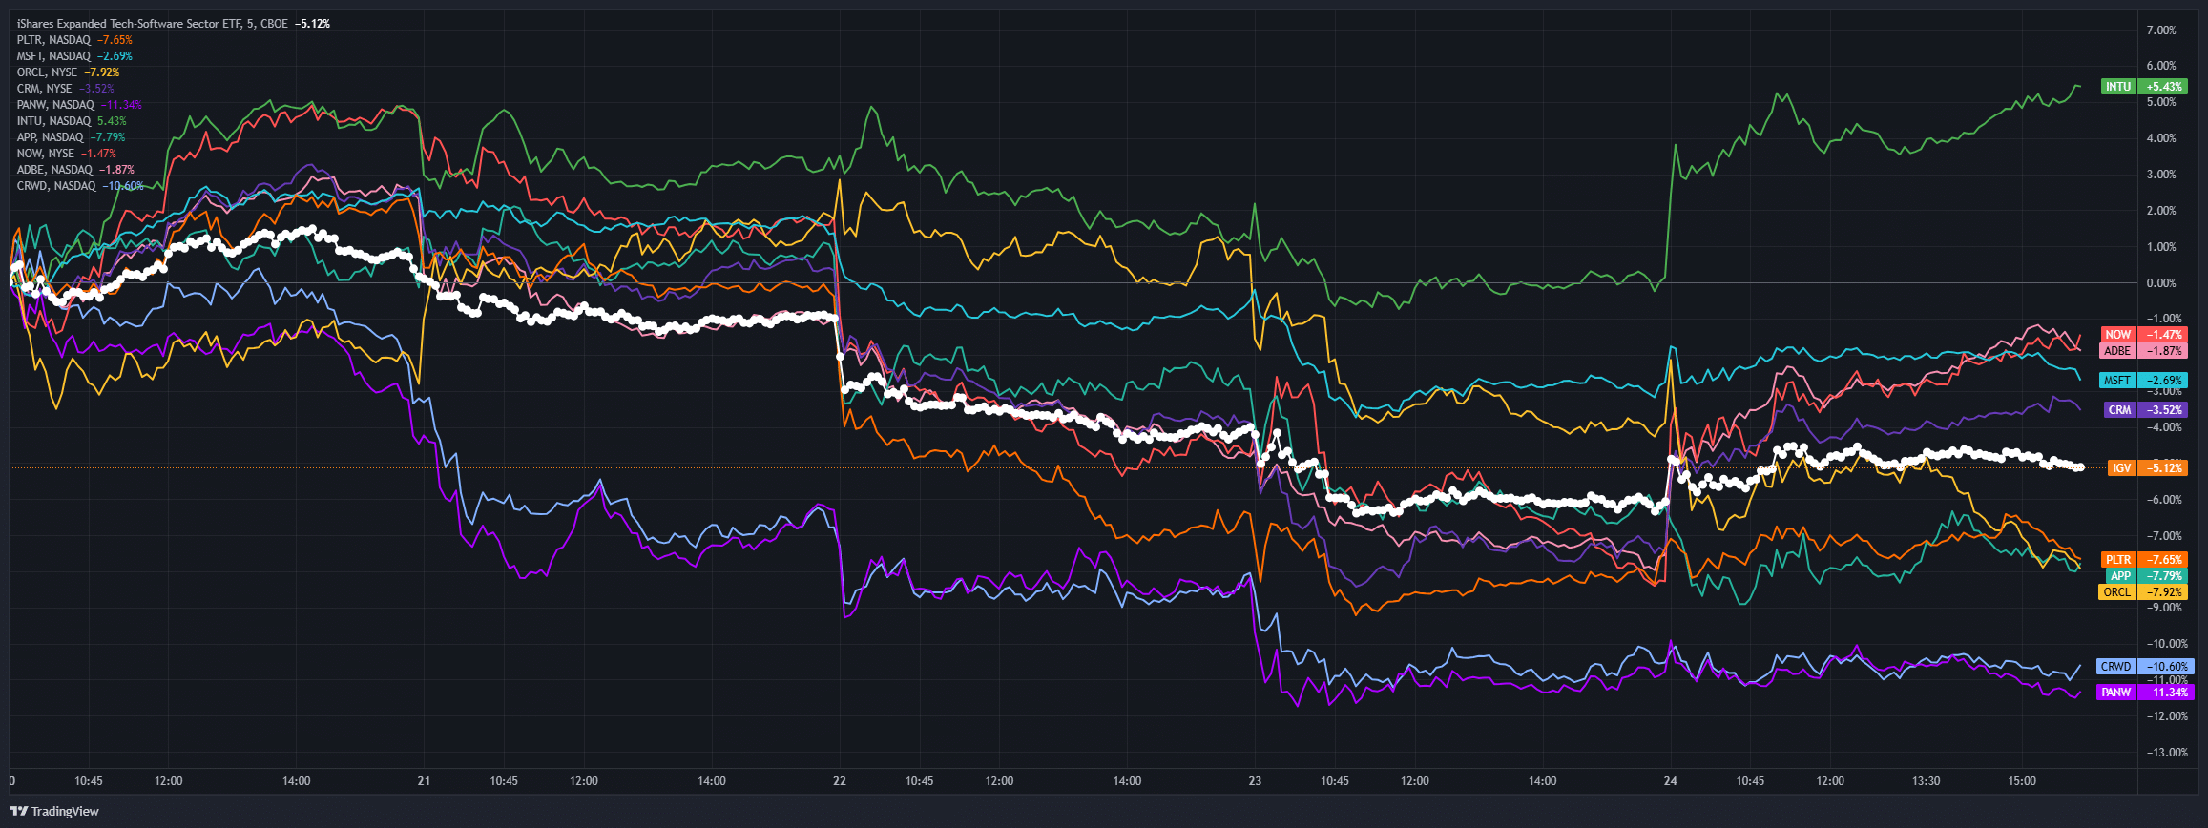Select the CRM price label tag
The height and width of the screenshot is (828, 2208).
2145,410
